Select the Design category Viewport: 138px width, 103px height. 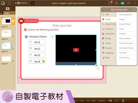click(x=109, y=38)
